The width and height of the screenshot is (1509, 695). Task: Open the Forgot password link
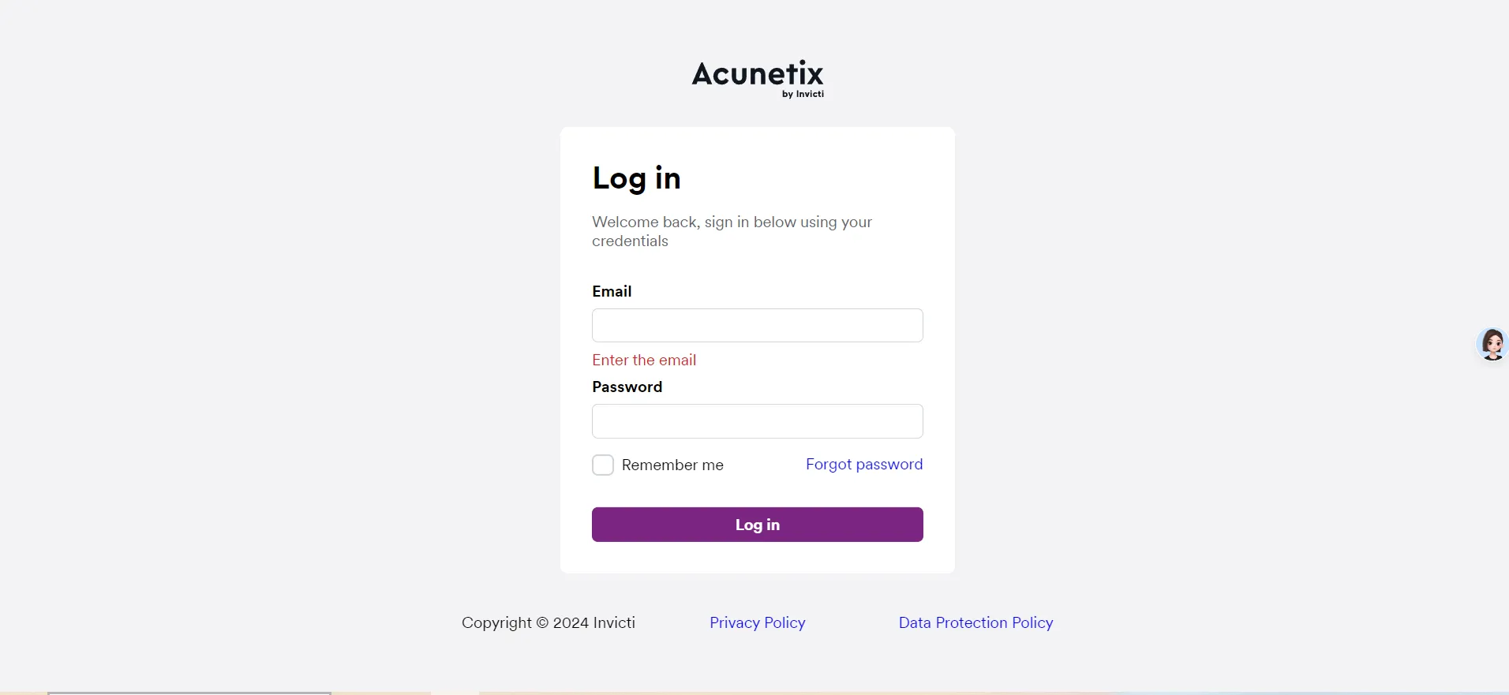point(864,464)
